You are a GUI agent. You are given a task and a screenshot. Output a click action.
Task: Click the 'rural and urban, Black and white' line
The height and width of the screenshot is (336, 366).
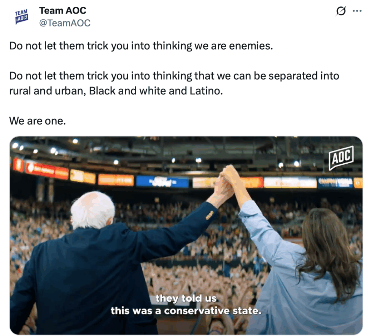[116, 91]
